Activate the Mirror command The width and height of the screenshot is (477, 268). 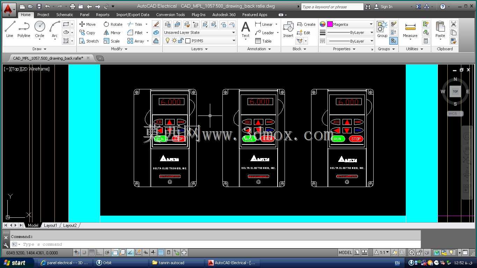click(112, 33)
